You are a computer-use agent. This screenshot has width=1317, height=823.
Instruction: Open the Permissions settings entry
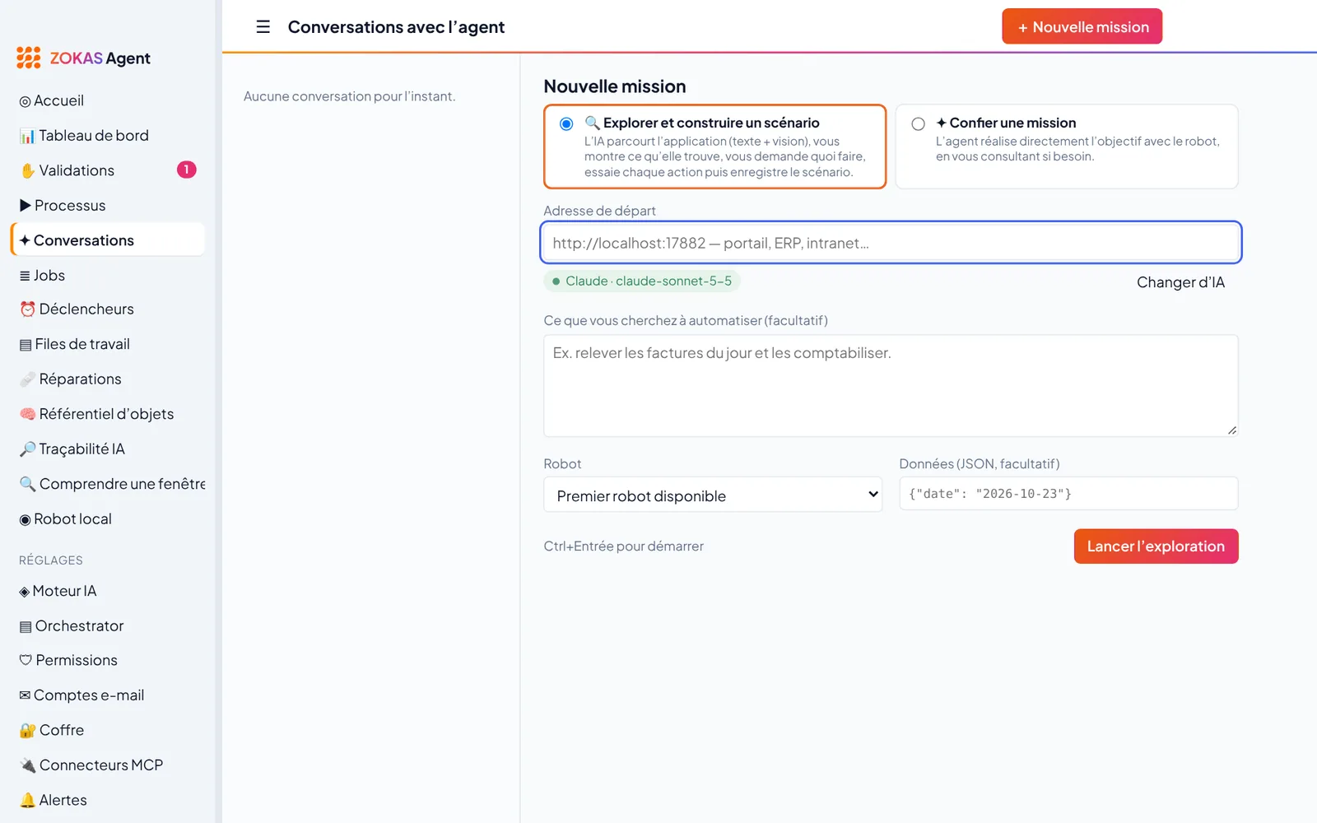coord(108,661)
